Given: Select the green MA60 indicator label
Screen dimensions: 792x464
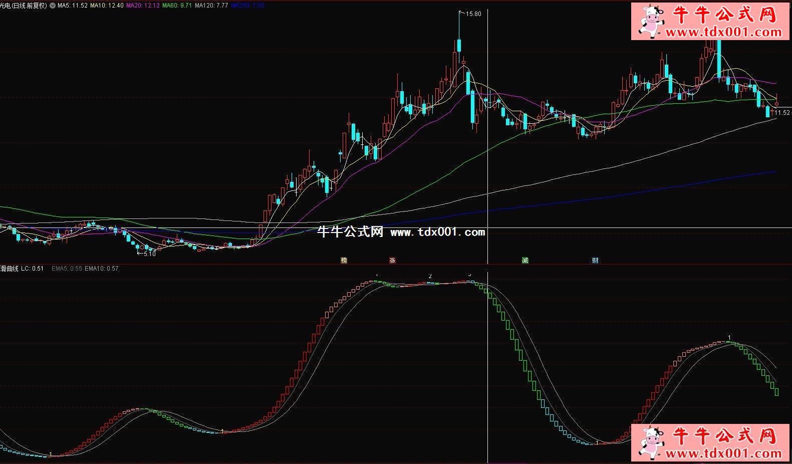Looking at the screenshot, I should [x=176, y=6].
